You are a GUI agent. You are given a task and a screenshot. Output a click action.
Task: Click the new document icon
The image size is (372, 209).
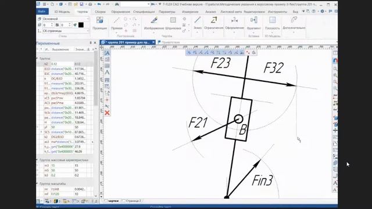click(x=52, y=4)
